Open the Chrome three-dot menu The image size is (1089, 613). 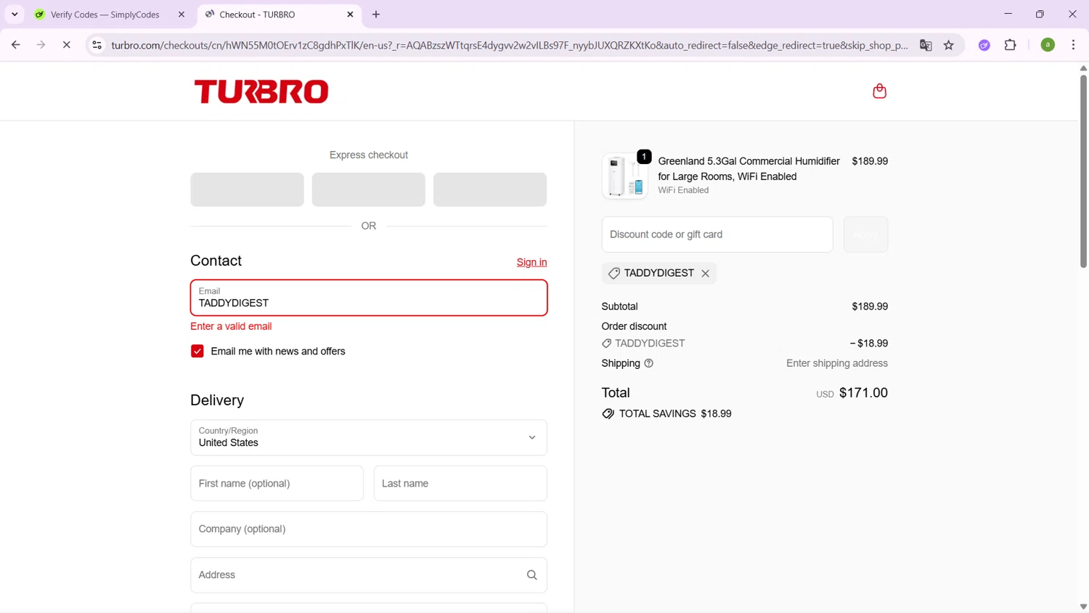click(x=1073, y=45)
